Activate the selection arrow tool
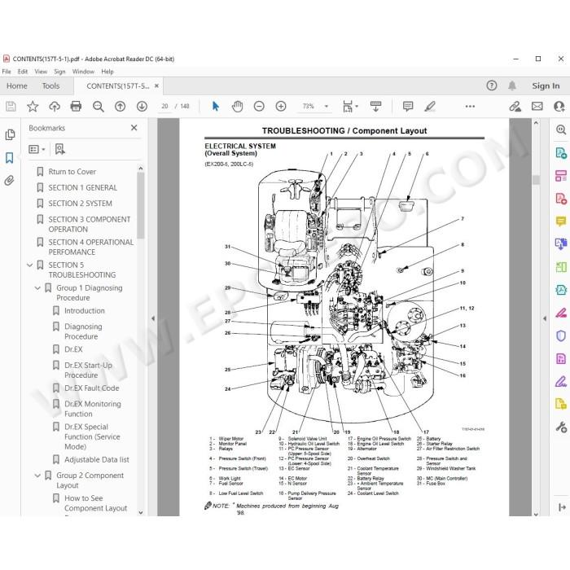570x570 pixels. click(216, 106)
